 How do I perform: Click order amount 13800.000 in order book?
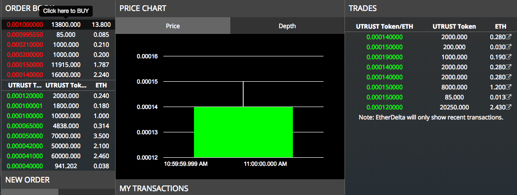coord(65,24)
